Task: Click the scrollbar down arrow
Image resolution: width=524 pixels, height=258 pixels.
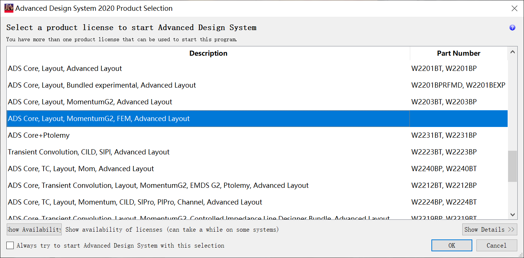Action: (x=512, y=215)
